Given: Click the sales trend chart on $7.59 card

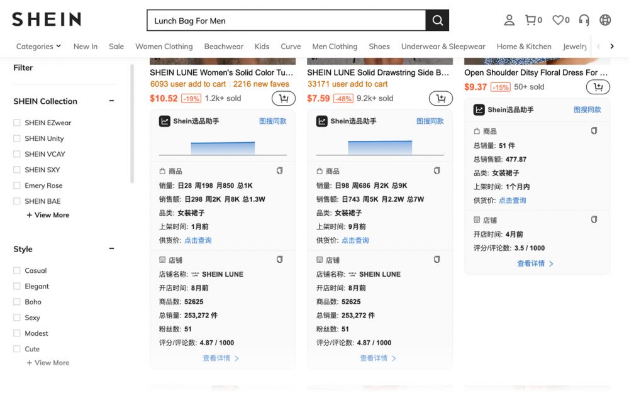Looking at the screenshot, I should [380, 147].
